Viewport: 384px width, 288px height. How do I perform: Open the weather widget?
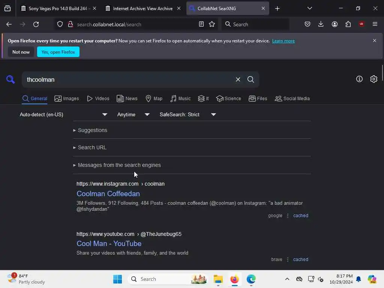(26, 279)
